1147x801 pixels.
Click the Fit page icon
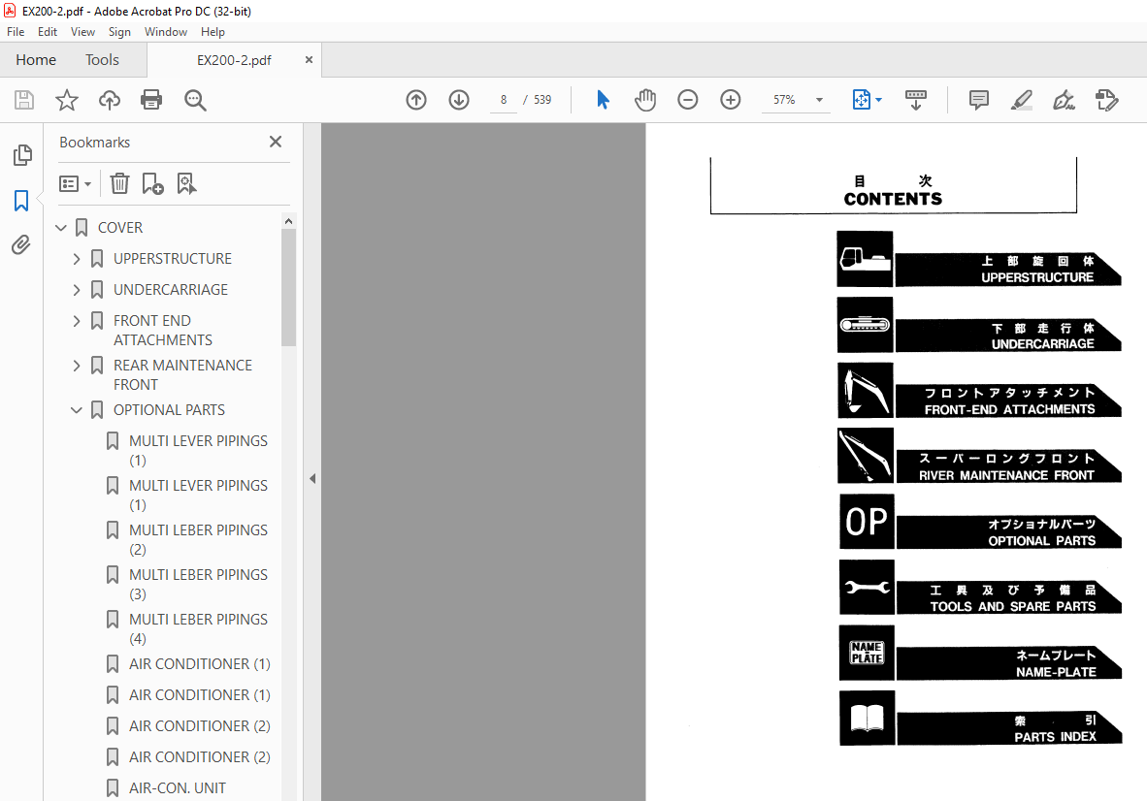861,99
